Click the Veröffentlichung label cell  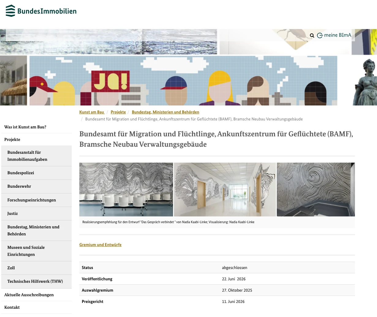pyautogui.click(x=149, y=279)
